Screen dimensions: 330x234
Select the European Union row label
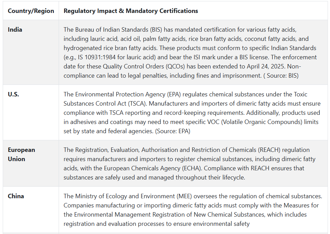pos(21,155)
